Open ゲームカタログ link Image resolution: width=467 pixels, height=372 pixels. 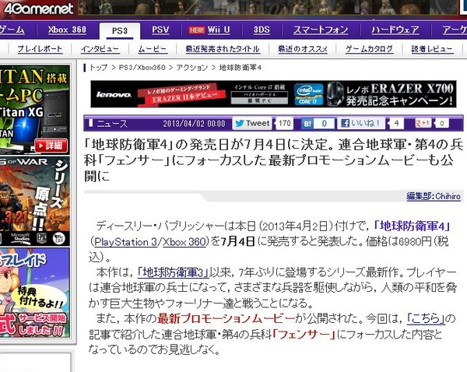pyautogui.click(x=369, y=49)
